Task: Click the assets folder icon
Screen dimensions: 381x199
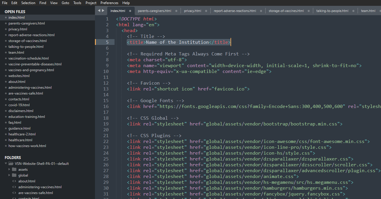Action: click(x=14, y=170)
